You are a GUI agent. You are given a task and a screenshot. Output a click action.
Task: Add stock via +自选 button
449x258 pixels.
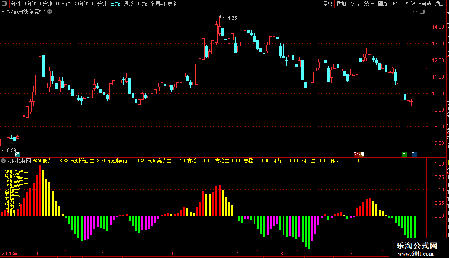425,4
